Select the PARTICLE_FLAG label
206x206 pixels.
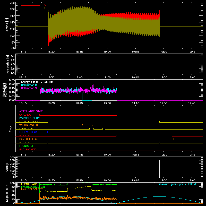pyautogui.click(x=29, y=139)
